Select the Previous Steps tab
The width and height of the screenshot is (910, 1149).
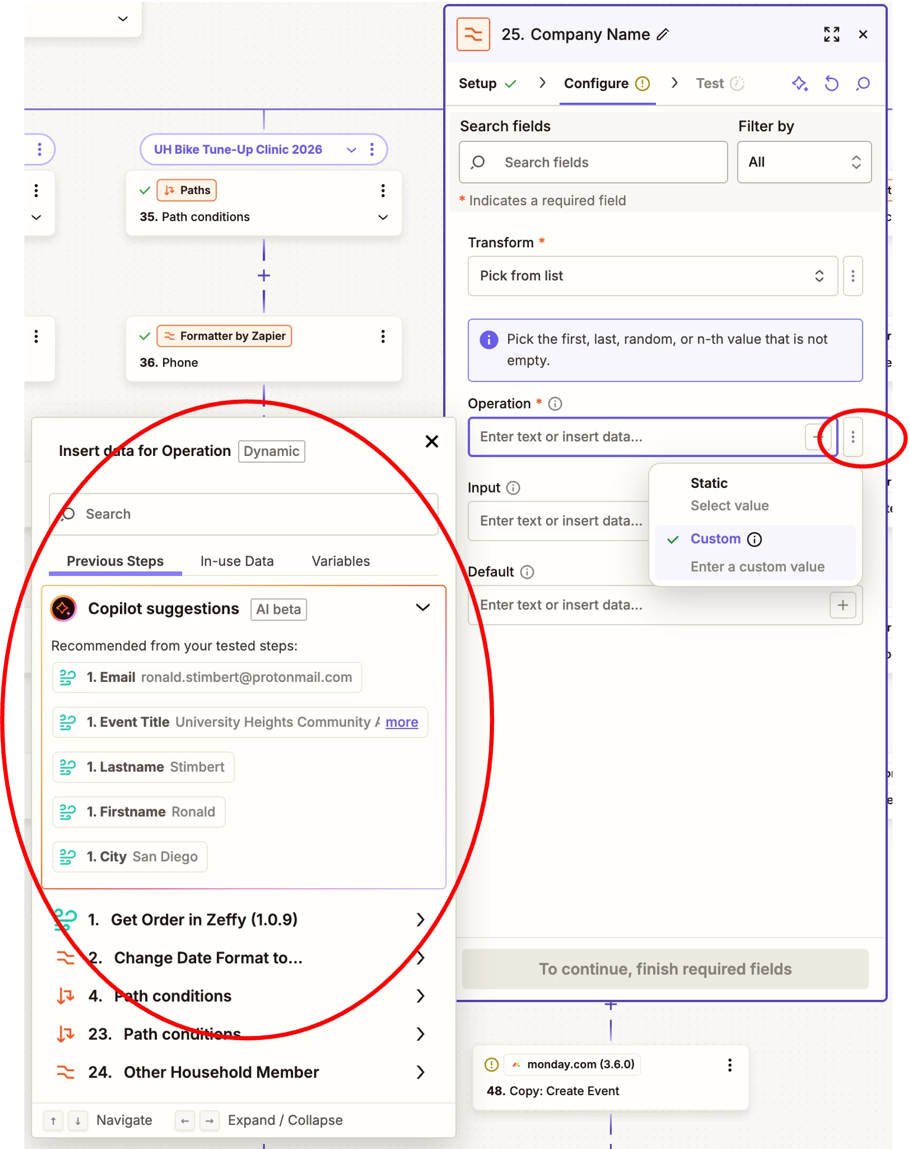115,561
